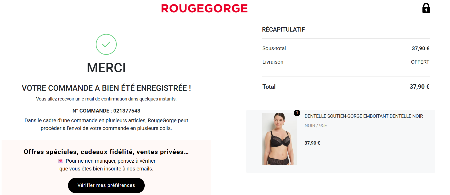
Task: Click the NOIR / 95E variant text
Action: click(x=316, y=126)
